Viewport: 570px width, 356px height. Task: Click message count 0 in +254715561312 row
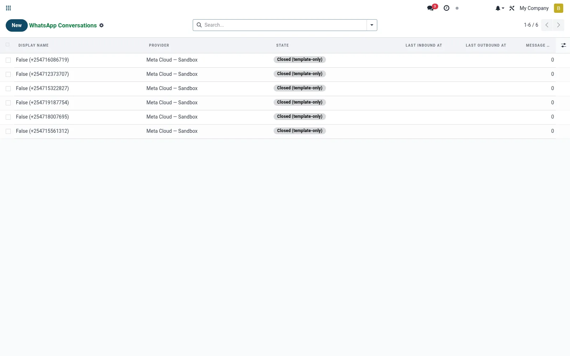coord(553,131)
